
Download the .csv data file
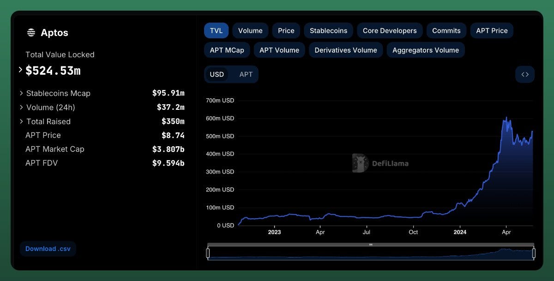click(x=48, y=249)
